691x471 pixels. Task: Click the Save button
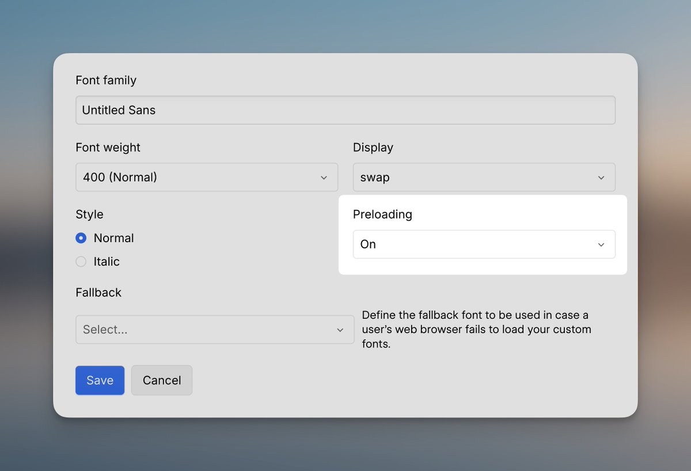[x=100, y=380]
